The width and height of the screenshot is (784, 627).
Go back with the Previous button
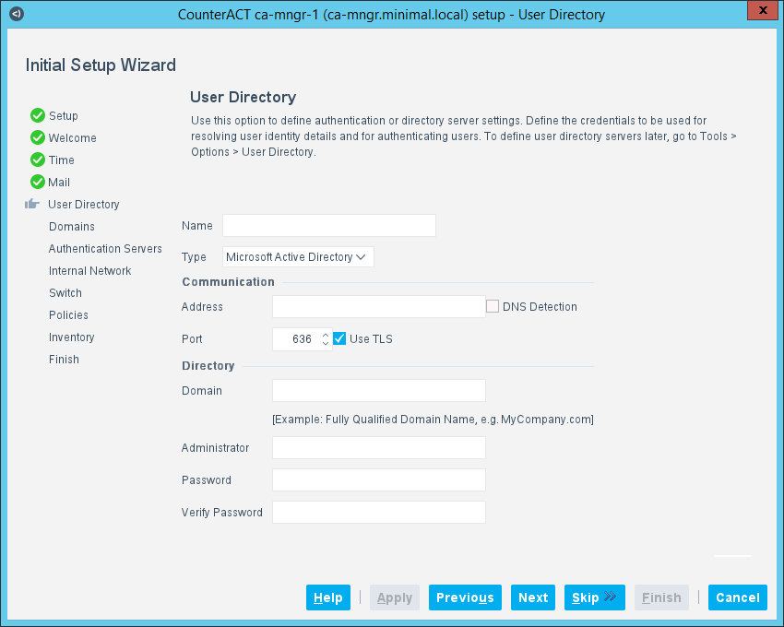coord(465,597)
